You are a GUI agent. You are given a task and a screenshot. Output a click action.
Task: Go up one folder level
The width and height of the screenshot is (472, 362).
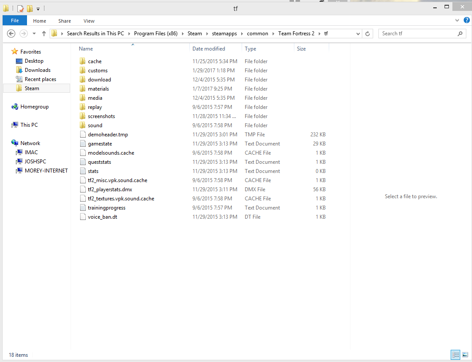[x=44, y=34]
